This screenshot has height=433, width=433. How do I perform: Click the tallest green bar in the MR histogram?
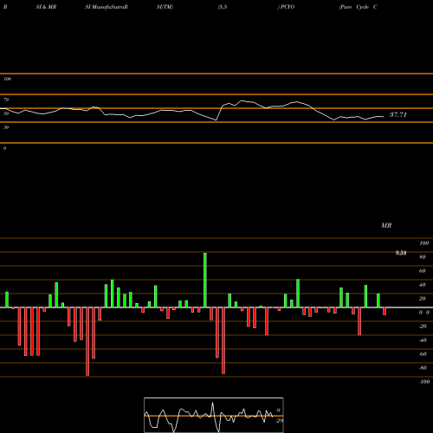click(x=205, y=280)
